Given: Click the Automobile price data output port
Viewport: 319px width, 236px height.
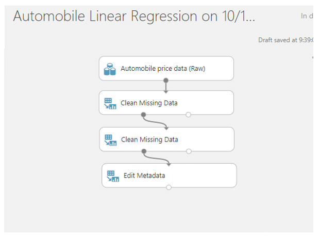Looking at the screenshot, I should (166, 80).
